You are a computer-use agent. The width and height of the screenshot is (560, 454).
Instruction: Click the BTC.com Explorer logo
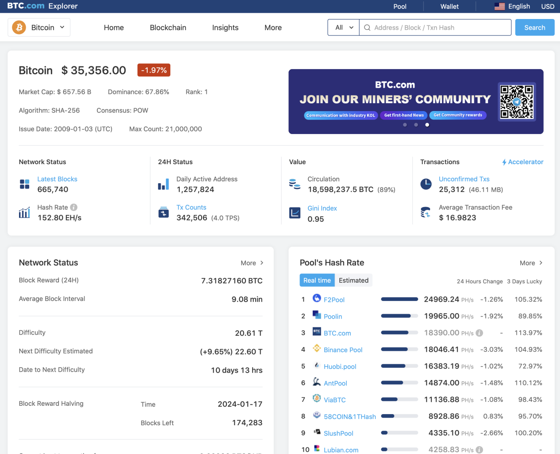click(x=42, y=6)
